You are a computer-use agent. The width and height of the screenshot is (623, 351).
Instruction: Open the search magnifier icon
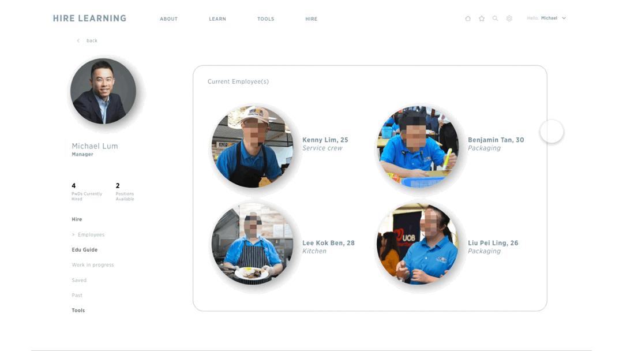(x=495, y=18)
